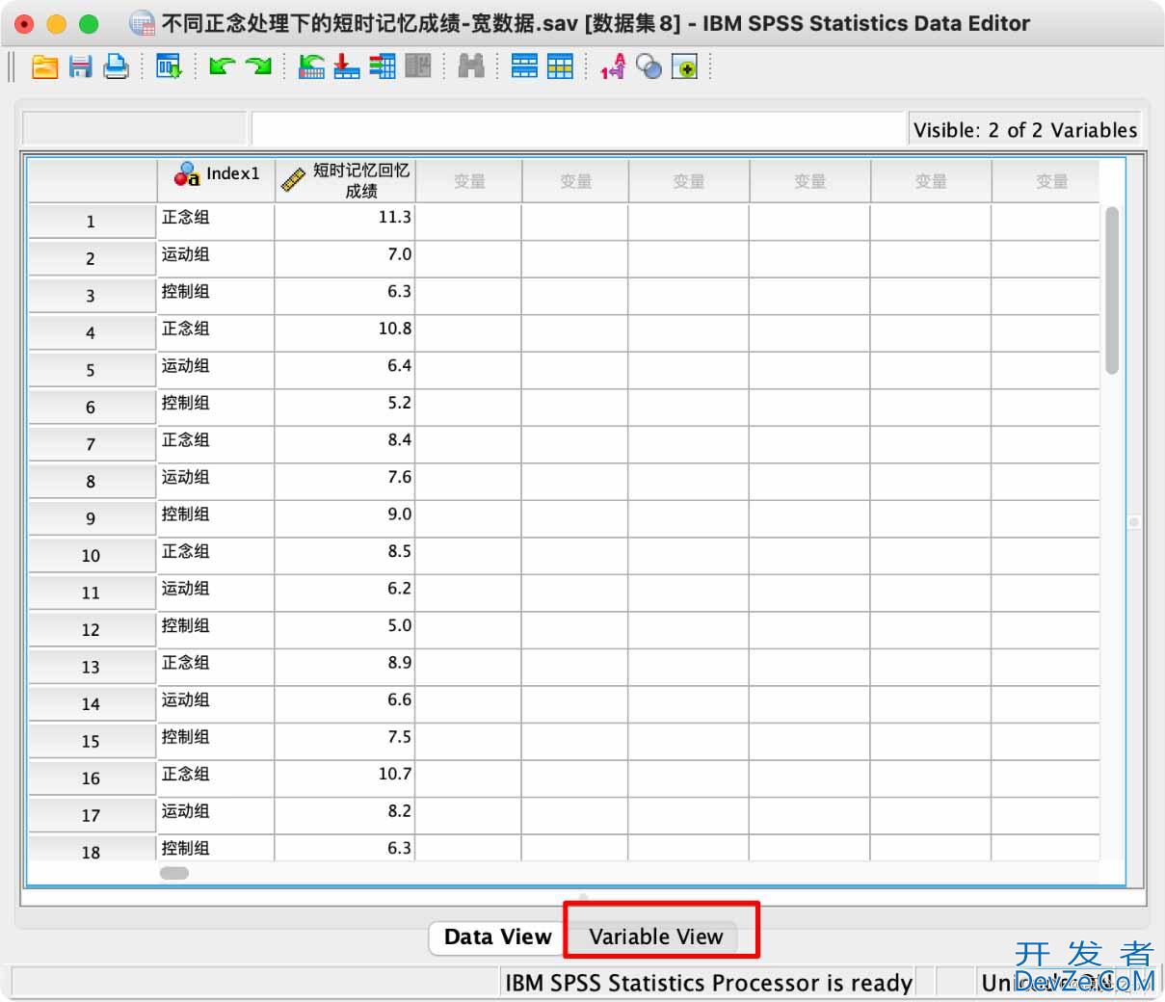Click the Show All Variables icon

click(684, 66)
